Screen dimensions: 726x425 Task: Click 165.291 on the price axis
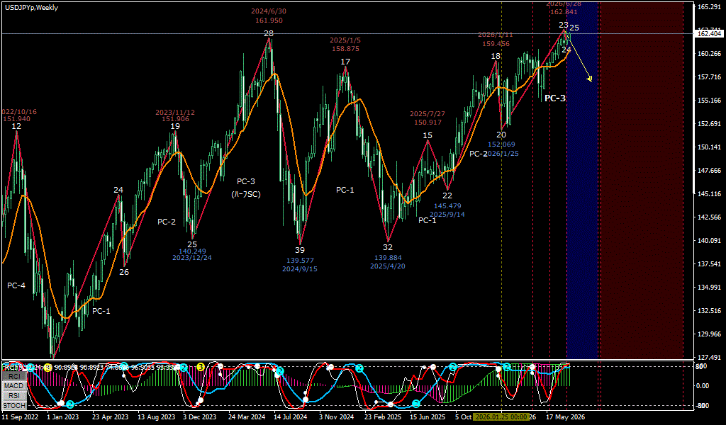(x=708, y=6)
